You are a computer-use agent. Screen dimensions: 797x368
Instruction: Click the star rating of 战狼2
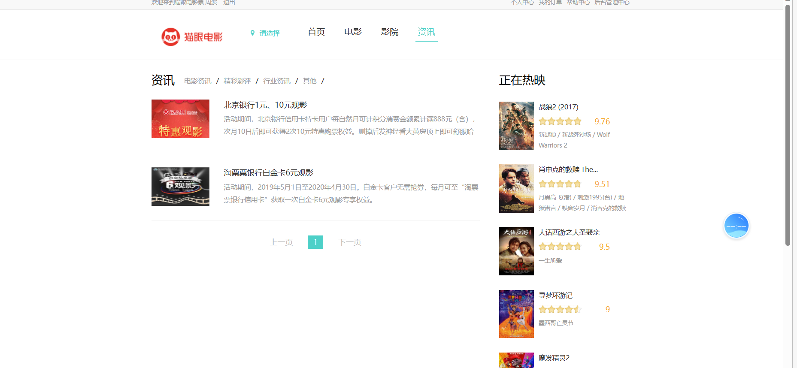(560, 121)
